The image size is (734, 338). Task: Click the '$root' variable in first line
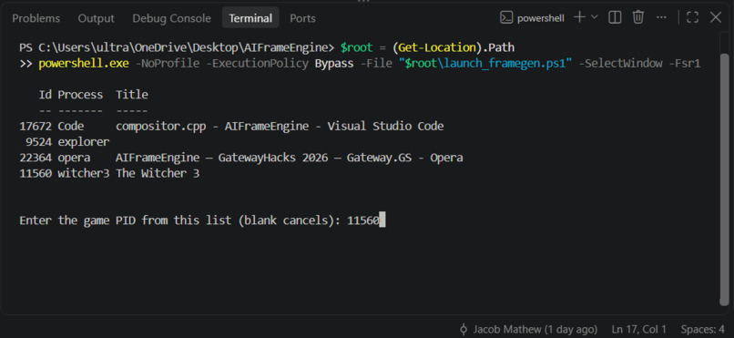pyautogui.click(x=357, y=47)
